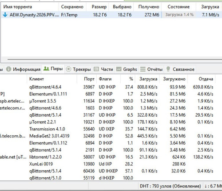
Task: Click the 639.8 КБ/s upload cell
Action: click(203, 87)
